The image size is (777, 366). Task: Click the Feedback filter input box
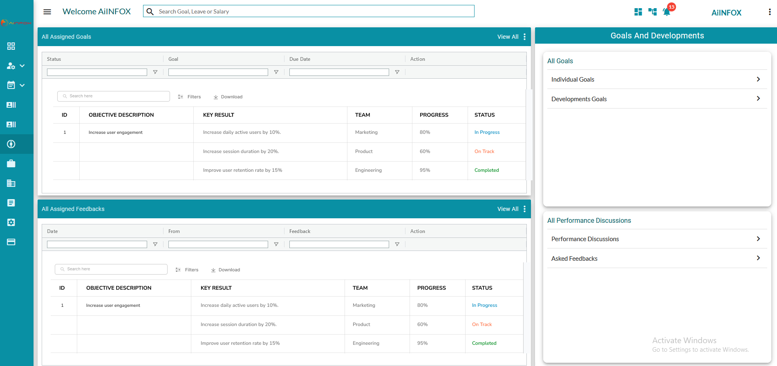click(339, 244)
